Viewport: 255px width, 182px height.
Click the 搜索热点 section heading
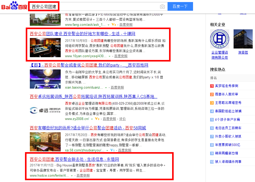[x=218, y=69]
